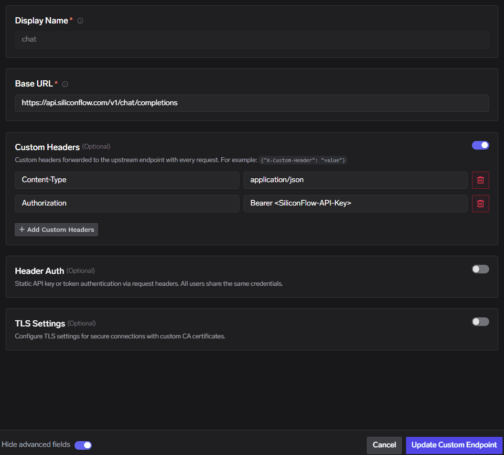
Task: Edit the Base URL field
Action: tap(252, 103)
